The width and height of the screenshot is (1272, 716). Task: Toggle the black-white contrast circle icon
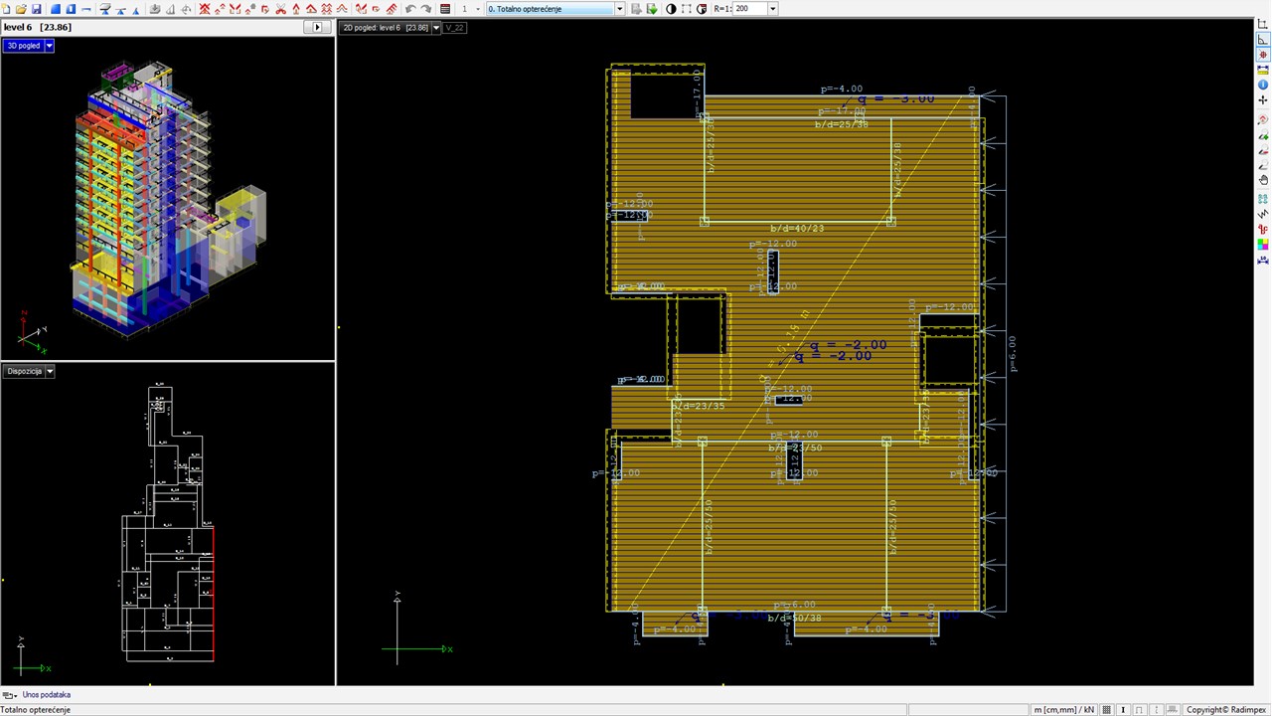[x=671, y=9]
